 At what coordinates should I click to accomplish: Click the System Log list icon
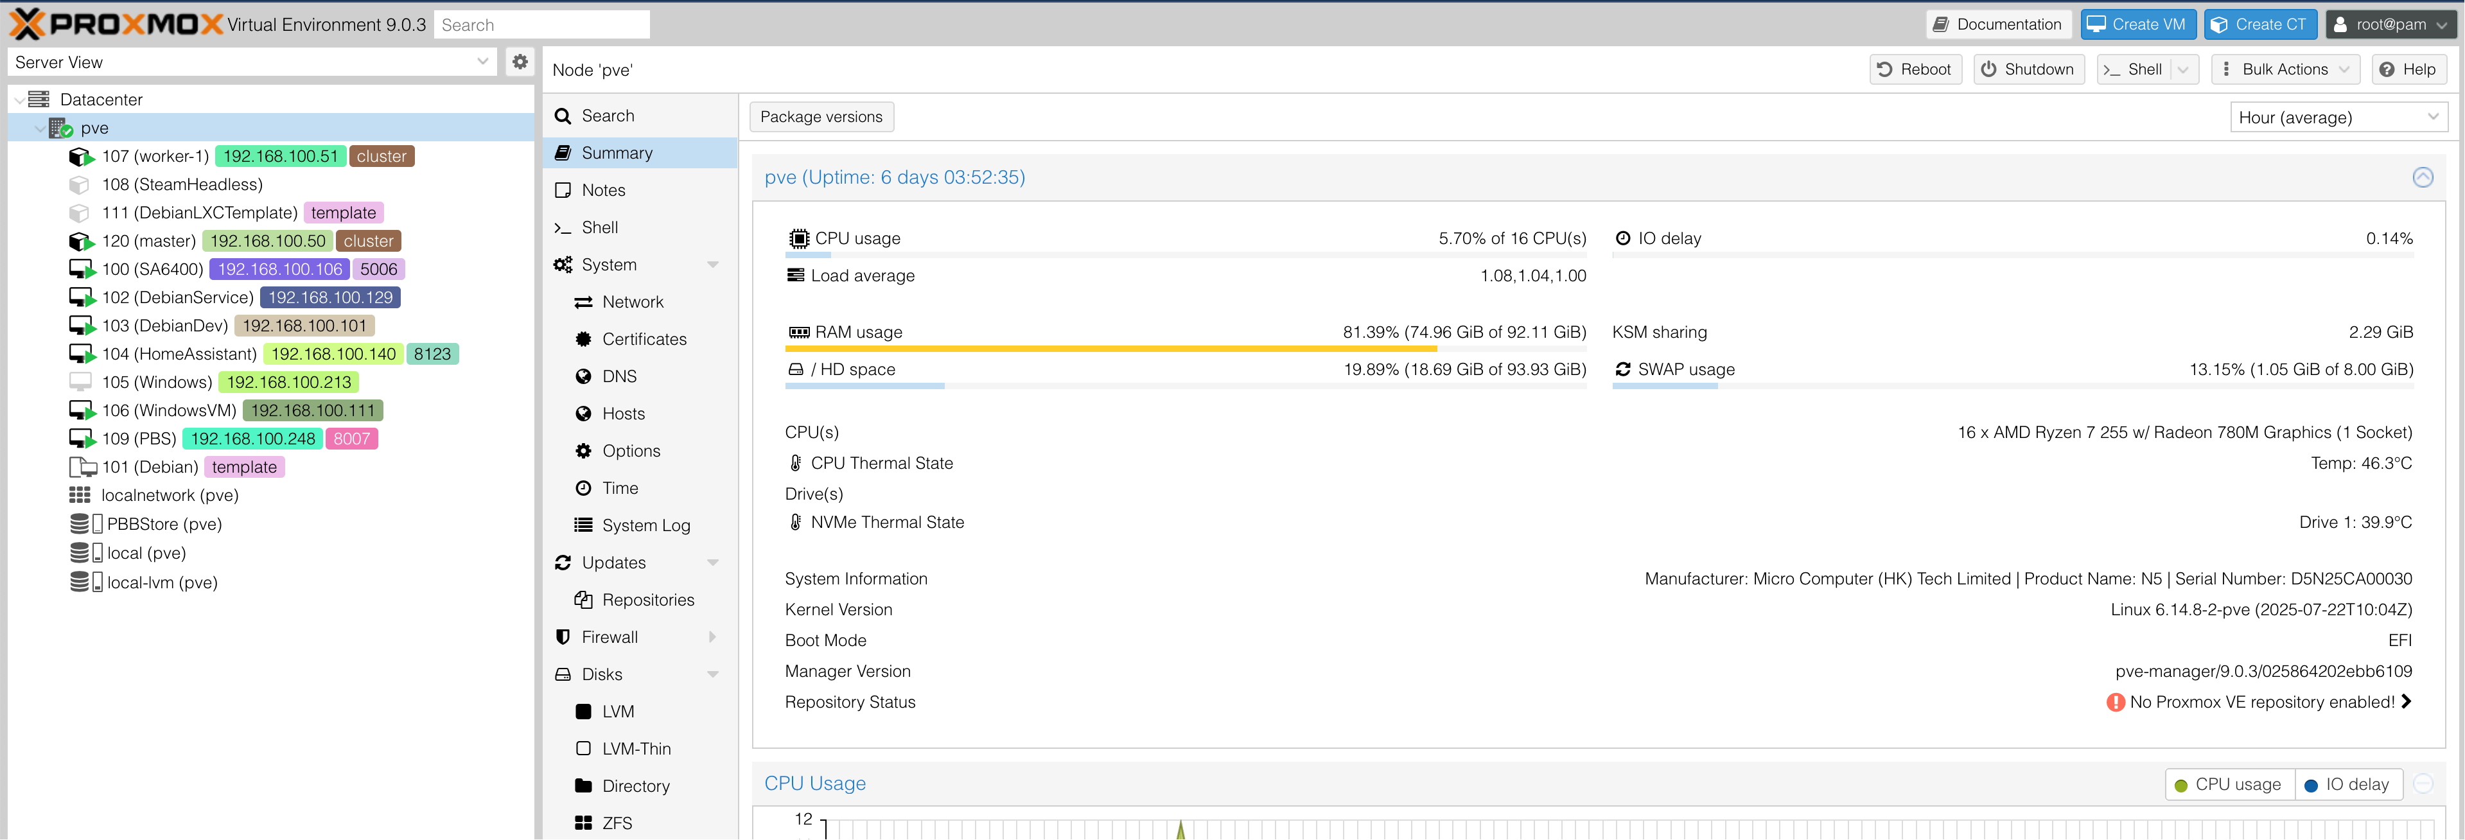pyautogui.click(x=583, y=525)
